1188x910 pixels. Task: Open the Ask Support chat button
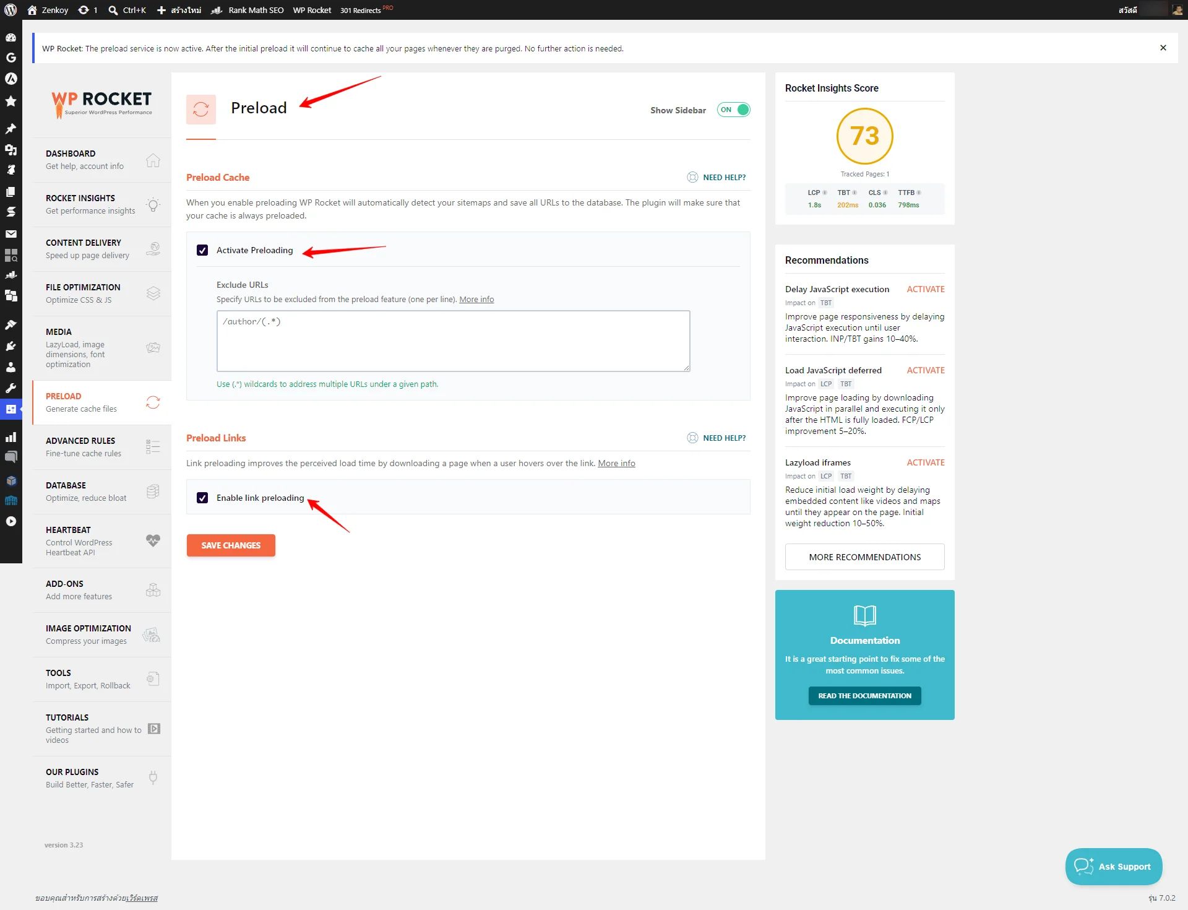click(x=1114, y=867)
